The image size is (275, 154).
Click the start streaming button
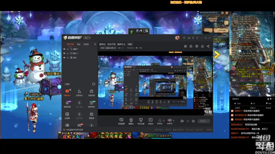(204, 121)
